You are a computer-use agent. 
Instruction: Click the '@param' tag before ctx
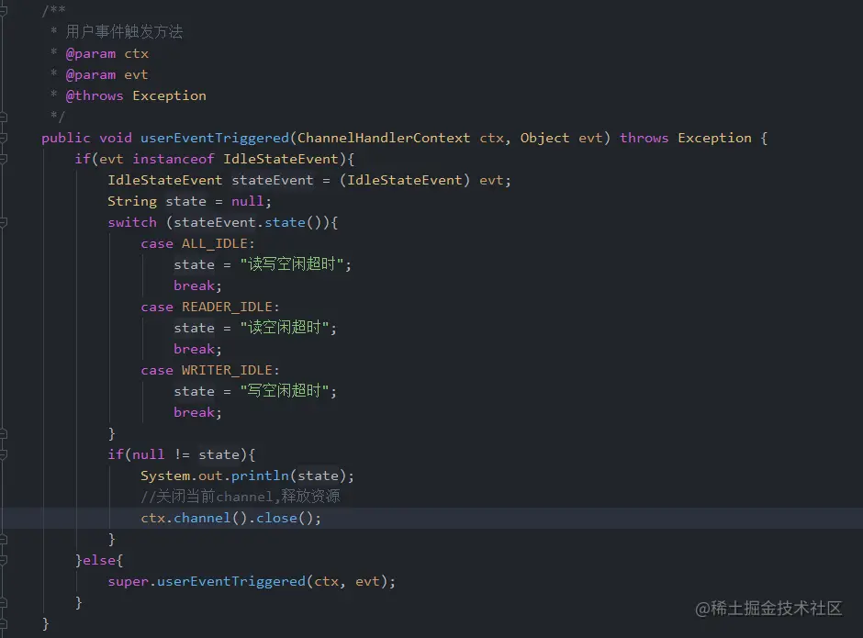(91, 54)
